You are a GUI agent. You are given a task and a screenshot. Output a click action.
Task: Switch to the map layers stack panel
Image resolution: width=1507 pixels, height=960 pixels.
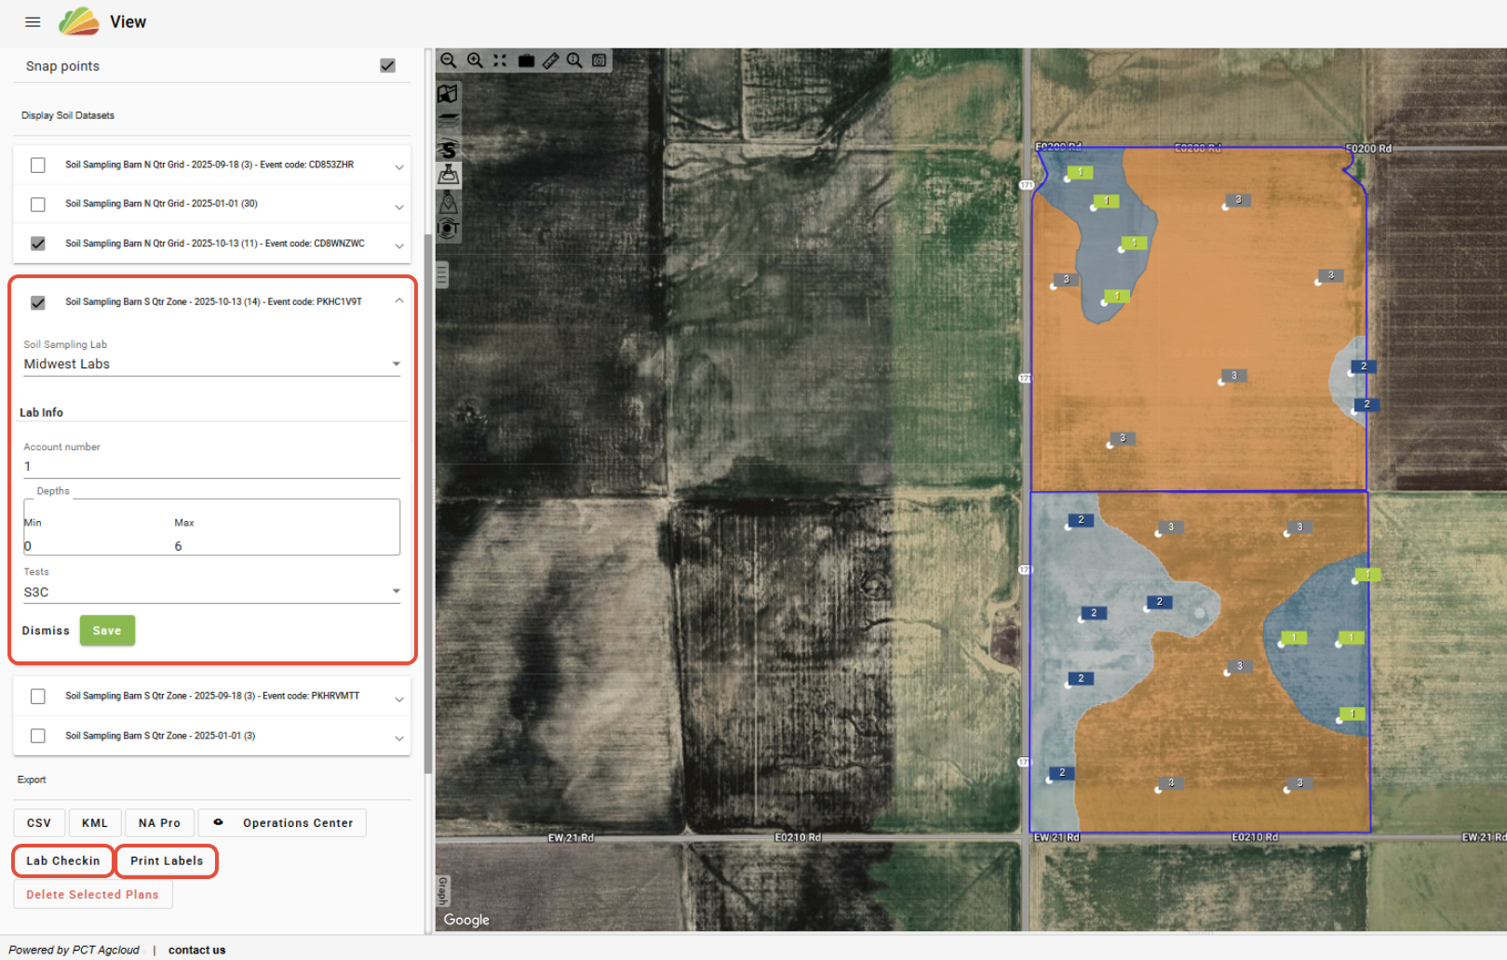click(x=449, y=120)
